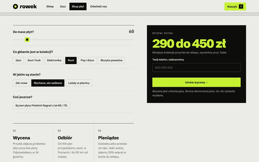The height and width of the screenshot is (162, 259).
Task: Open the Jazz navigation link
Action: [63, 6]
